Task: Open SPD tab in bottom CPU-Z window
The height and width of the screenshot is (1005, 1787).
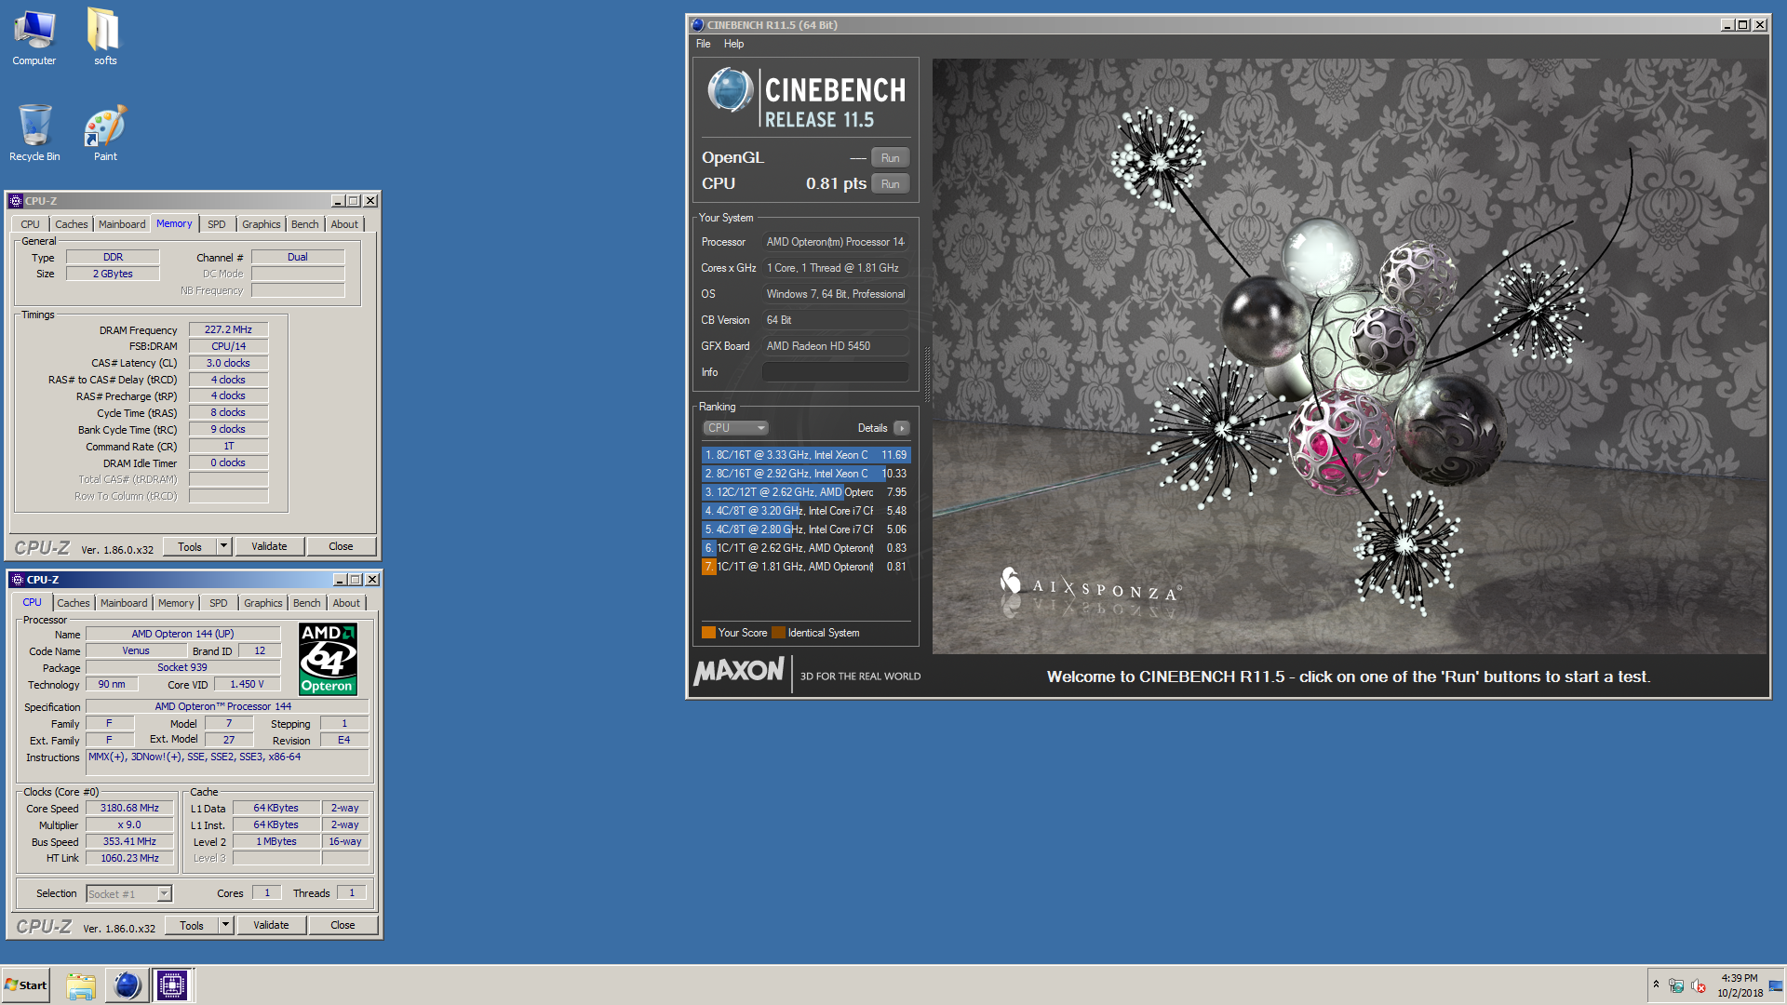Action: point(219,603)
